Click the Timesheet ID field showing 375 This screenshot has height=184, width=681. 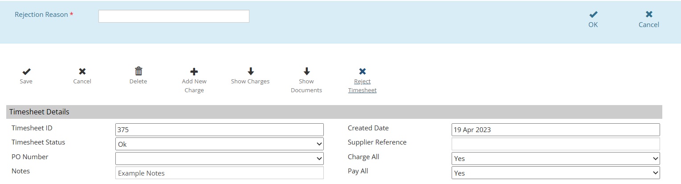point(220,130)
